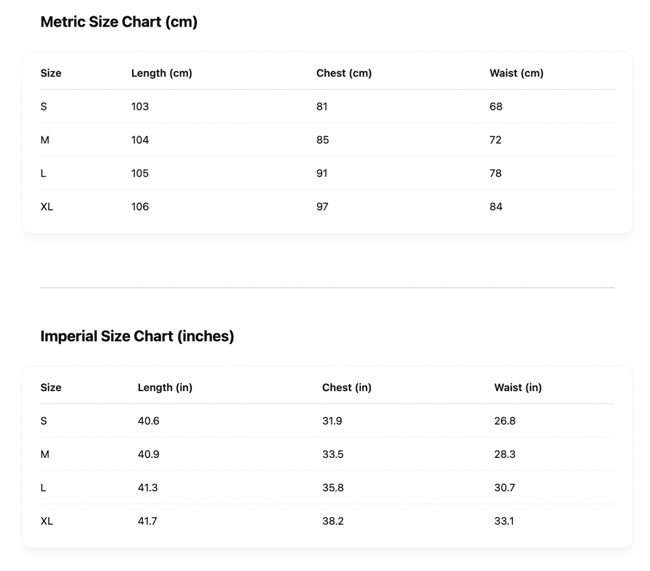
Task: Select the 103 length cell
Action: 140,107
